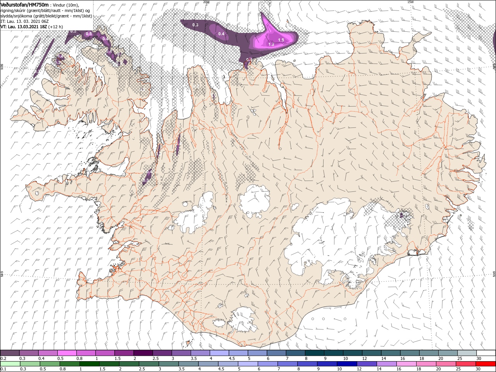The width and height of the screenshot is (496, 372).
Task: Click the deep blue 10 swatch in rain legend
Action: (347, 364)
